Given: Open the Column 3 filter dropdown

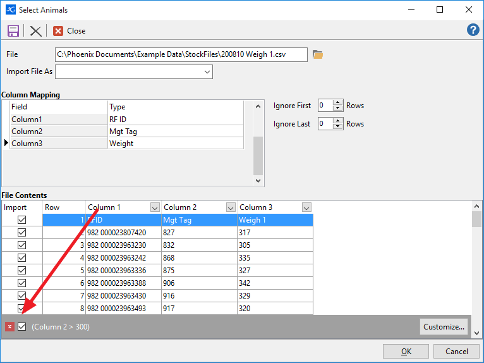Looking at the screenshot, I should coord(306,207).
